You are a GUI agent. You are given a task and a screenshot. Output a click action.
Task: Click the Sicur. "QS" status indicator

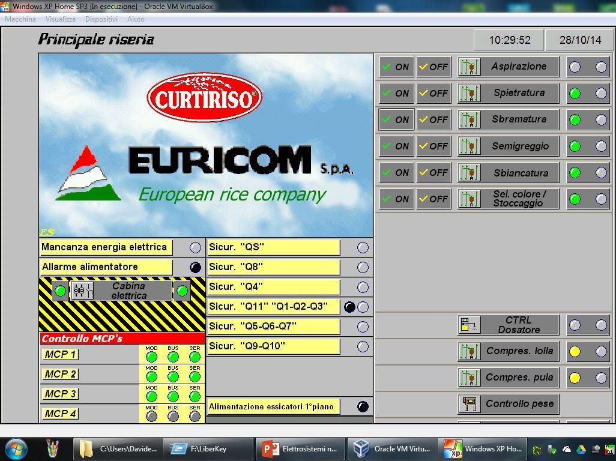(x=363, y=247)
